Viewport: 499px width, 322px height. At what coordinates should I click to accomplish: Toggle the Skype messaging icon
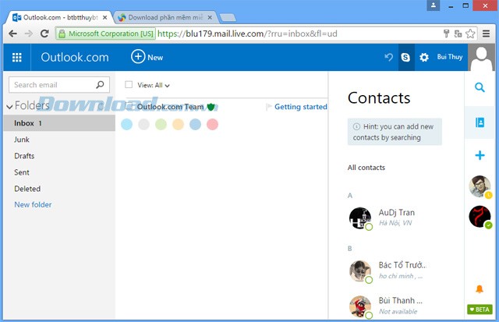point(405,57)
